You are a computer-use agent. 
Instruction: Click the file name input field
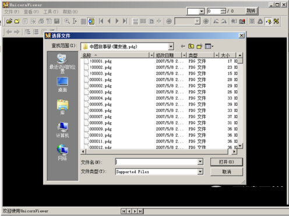click(157, 162)
